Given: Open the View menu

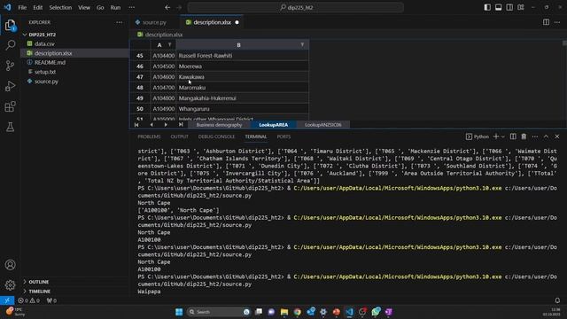Looking at the screenshot, I should point(84,7).
